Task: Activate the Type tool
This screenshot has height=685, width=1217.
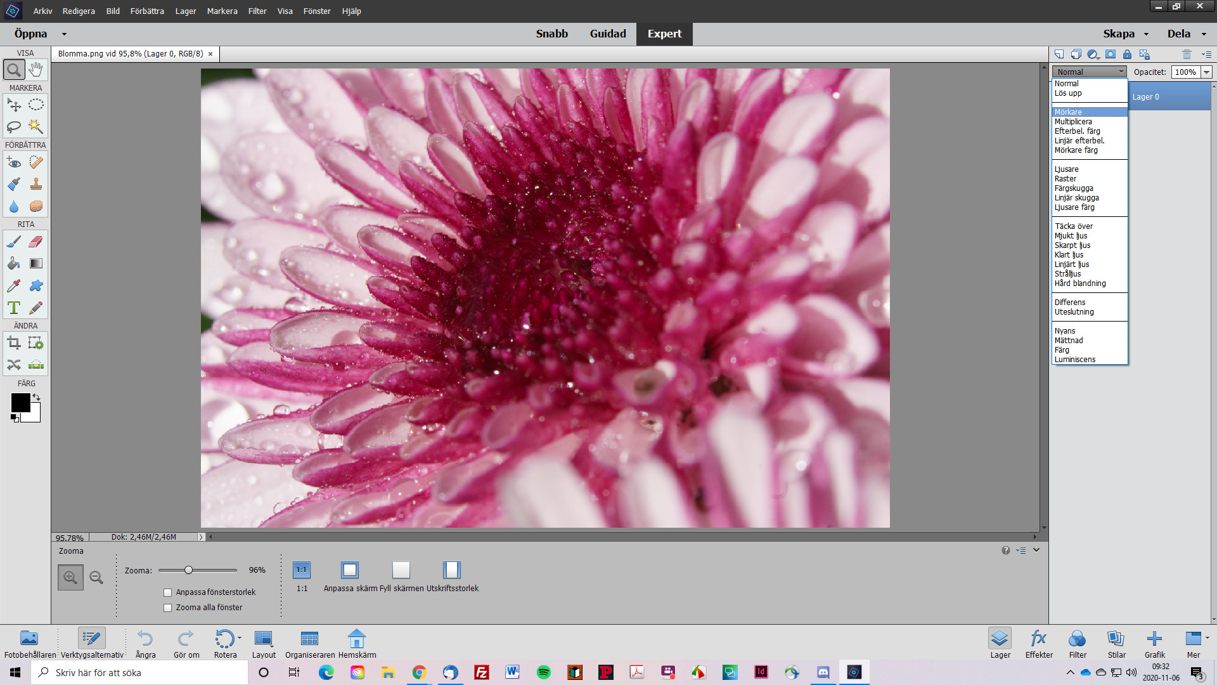Action: [x=14, y=307]
